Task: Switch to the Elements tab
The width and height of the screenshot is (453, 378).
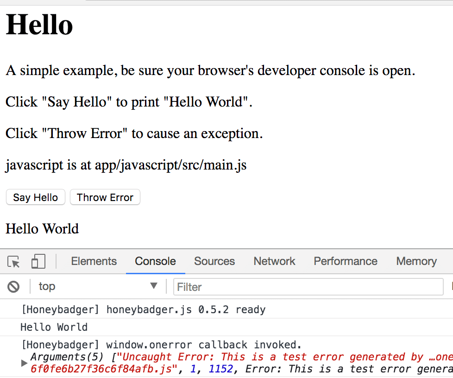Action: (94, 261)
